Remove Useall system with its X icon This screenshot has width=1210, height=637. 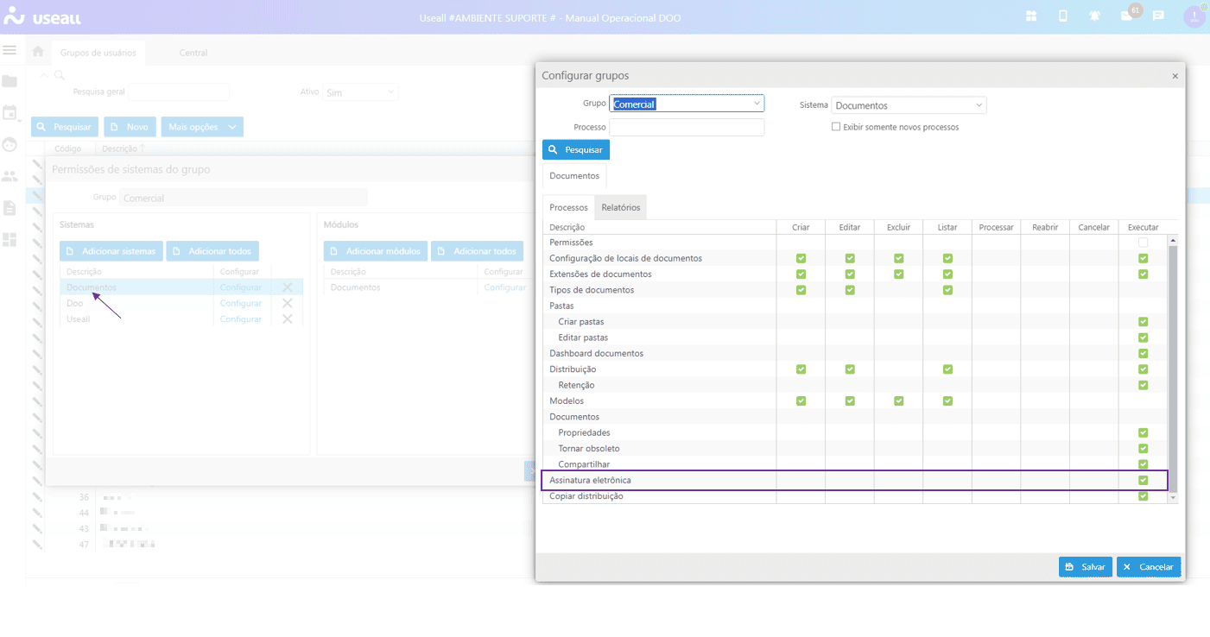[x=288, y=318]
